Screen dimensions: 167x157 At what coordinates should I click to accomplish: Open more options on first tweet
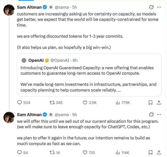159,7
